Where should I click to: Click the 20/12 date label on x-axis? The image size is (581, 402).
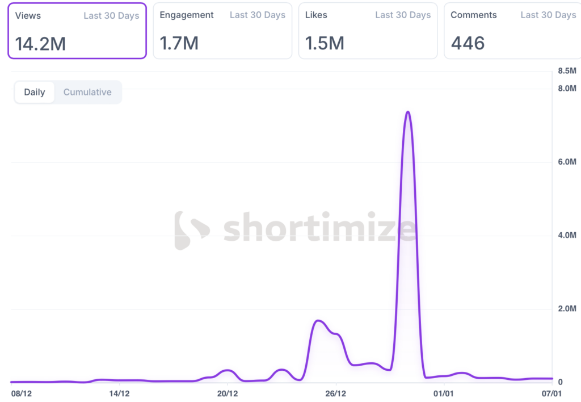tap(227, 393)
